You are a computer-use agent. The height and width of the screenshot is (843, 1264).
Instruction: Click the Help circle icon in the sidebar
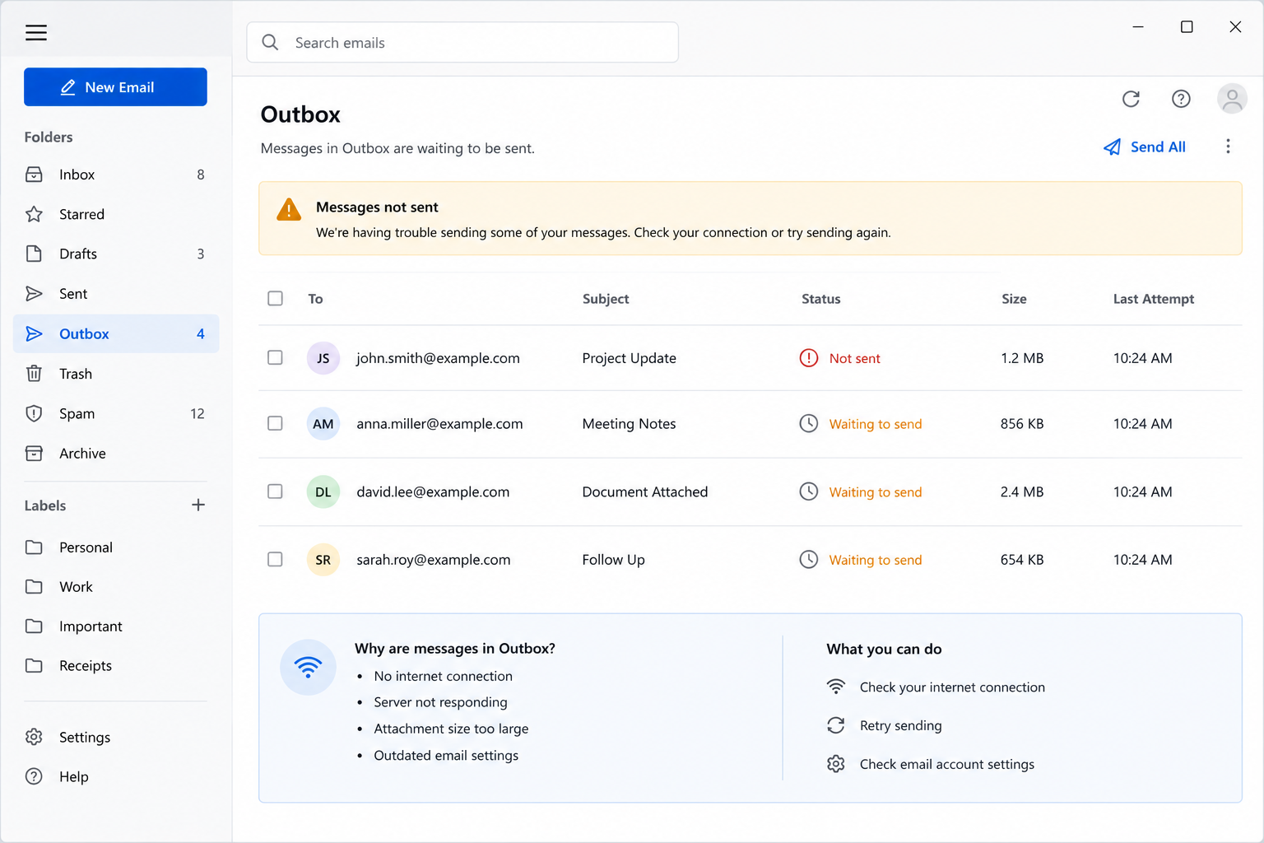(x=34, y=776)
